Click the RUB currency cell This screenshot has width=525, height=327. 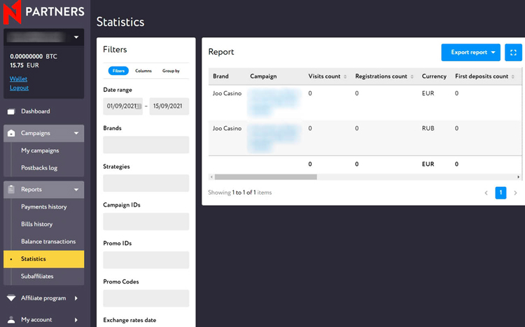coord(428,128)
